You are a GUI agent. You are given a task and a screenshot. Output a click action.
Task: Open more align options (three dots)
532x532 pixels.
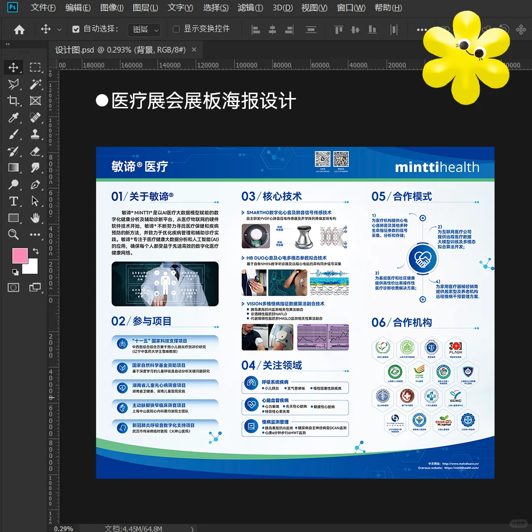pyautogui.click(x=422, y=30)
